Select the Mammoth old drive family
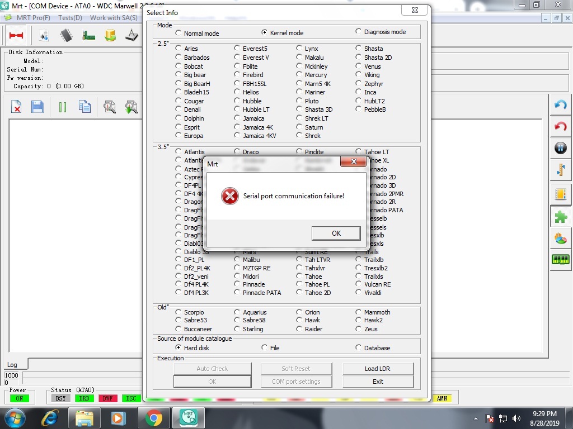The width and height of the screenshot is (573, 429). (358, 312)
